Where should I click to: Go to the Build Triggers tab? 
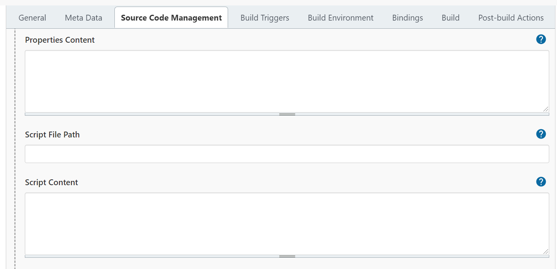[265, 18]
